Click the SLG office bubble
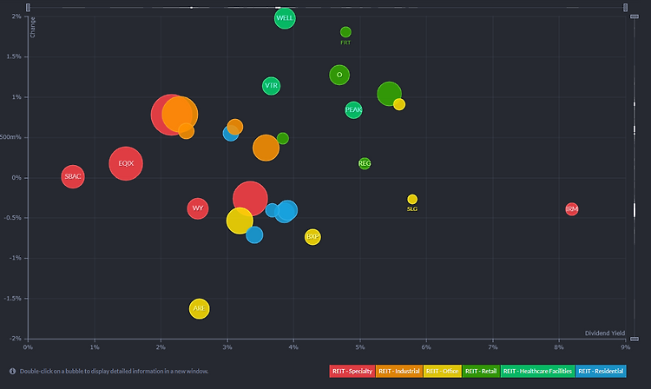 [x=411, y=199]
